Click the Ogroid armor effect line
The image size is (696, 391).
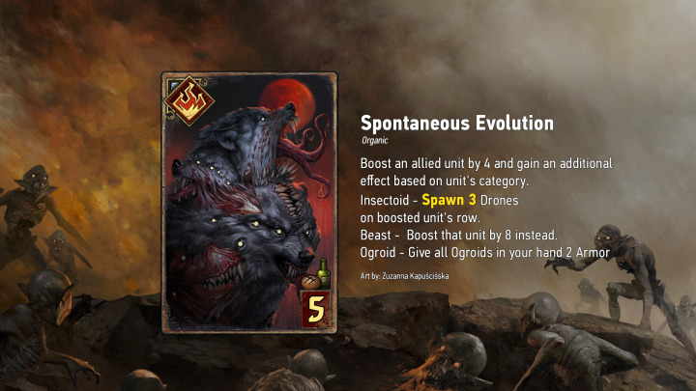pos(485,253)
